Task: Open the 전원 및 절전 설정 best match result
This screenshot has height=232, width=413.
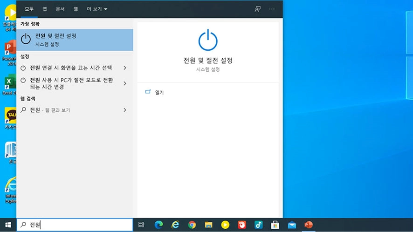Action: tap(75, 40)
